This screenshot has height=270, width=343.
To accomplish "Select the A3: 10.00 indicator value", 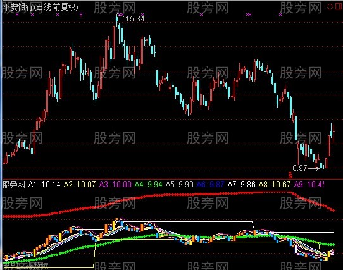I will [x=115, y=185].
